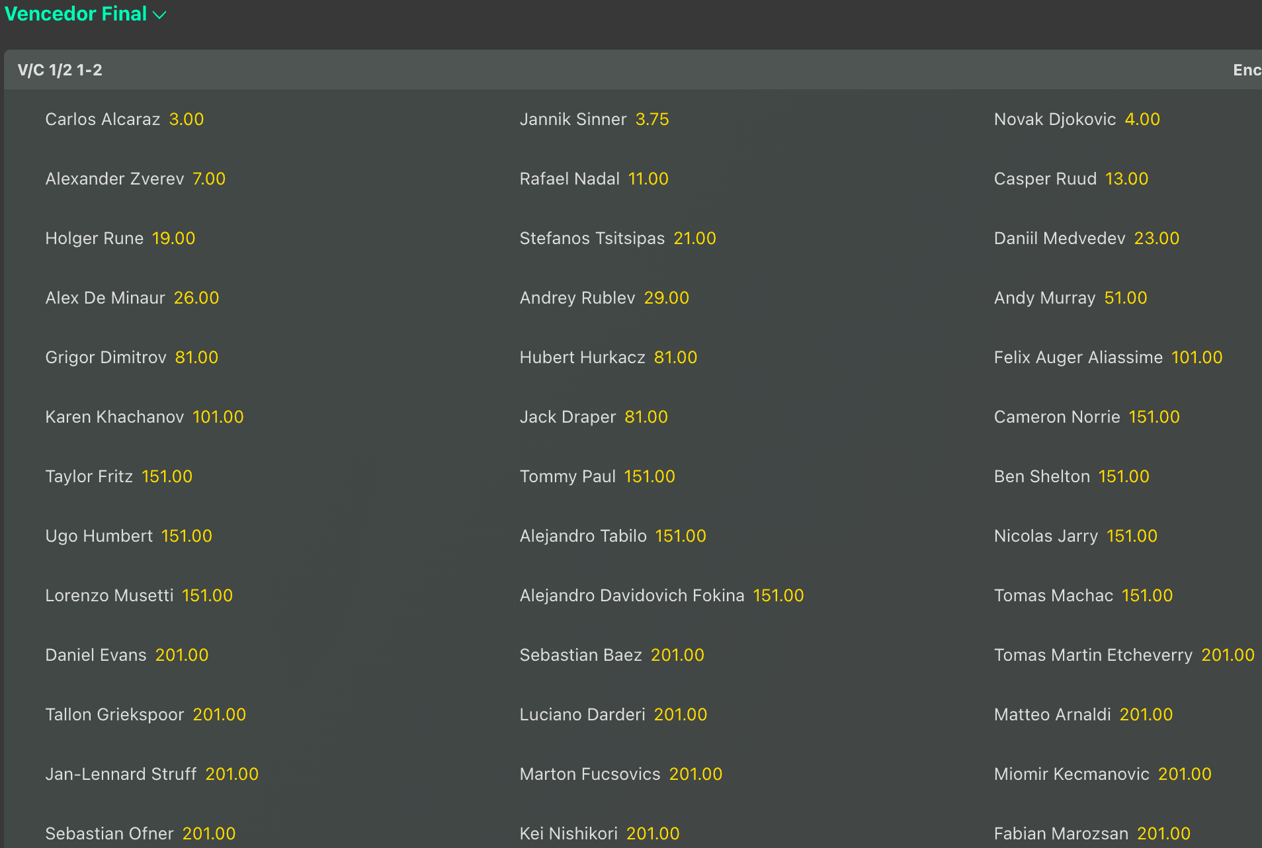Viewport: 1262px width, 848px height.
Task: Choose Andy Murray odds 51.00
Action: [x=1070, y=298]
